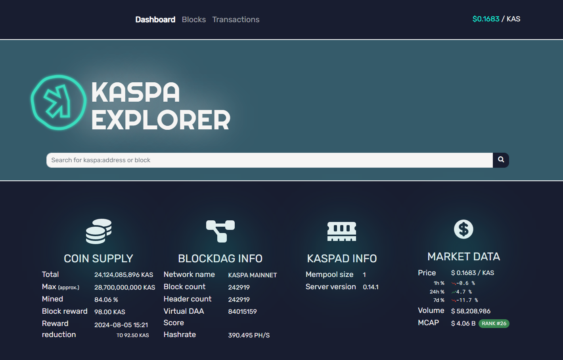Click the Market Data dollar icon
Screen dimensions: 563x360
(463, 229)
